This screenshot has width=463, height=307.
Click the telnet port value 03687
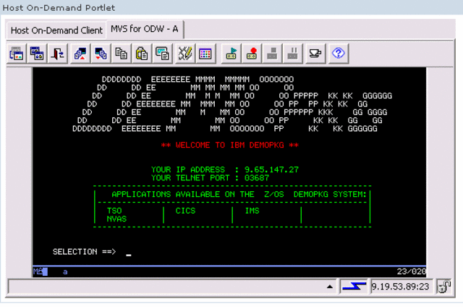(257, 178)
